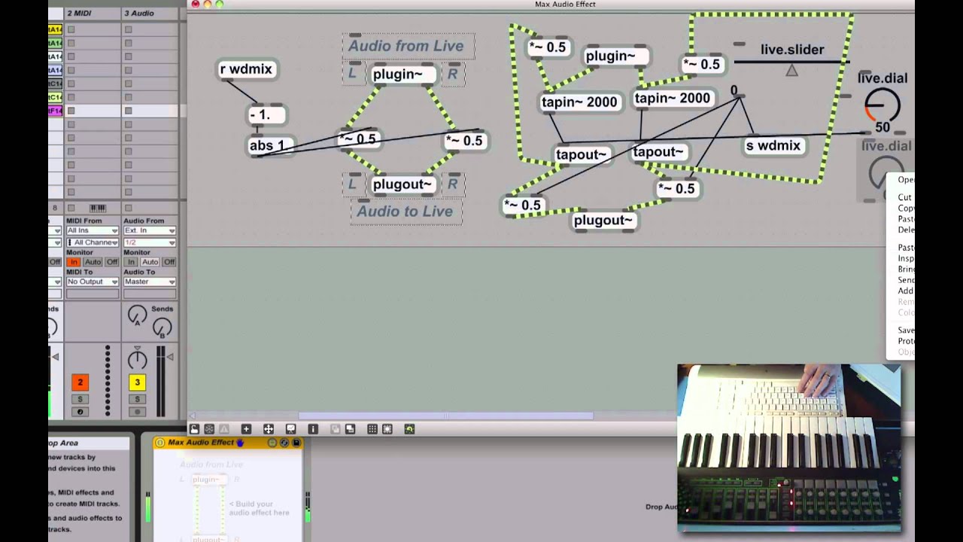Set MIDI track Monitor to Auto
Viewport: 963px width, 542px height.
[x=93, y=262]
